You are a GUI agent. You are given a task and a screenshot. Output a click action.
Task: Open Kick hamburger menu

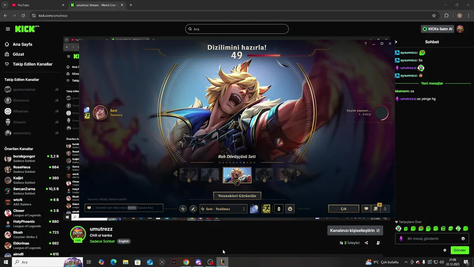pos(8,29)
